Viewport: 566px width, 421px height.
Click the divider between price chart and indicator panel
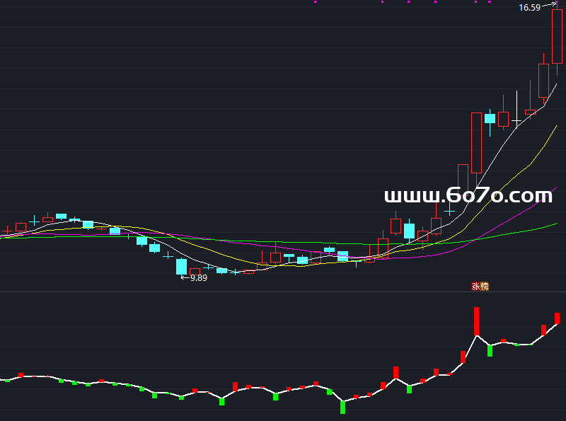[283, 292]
